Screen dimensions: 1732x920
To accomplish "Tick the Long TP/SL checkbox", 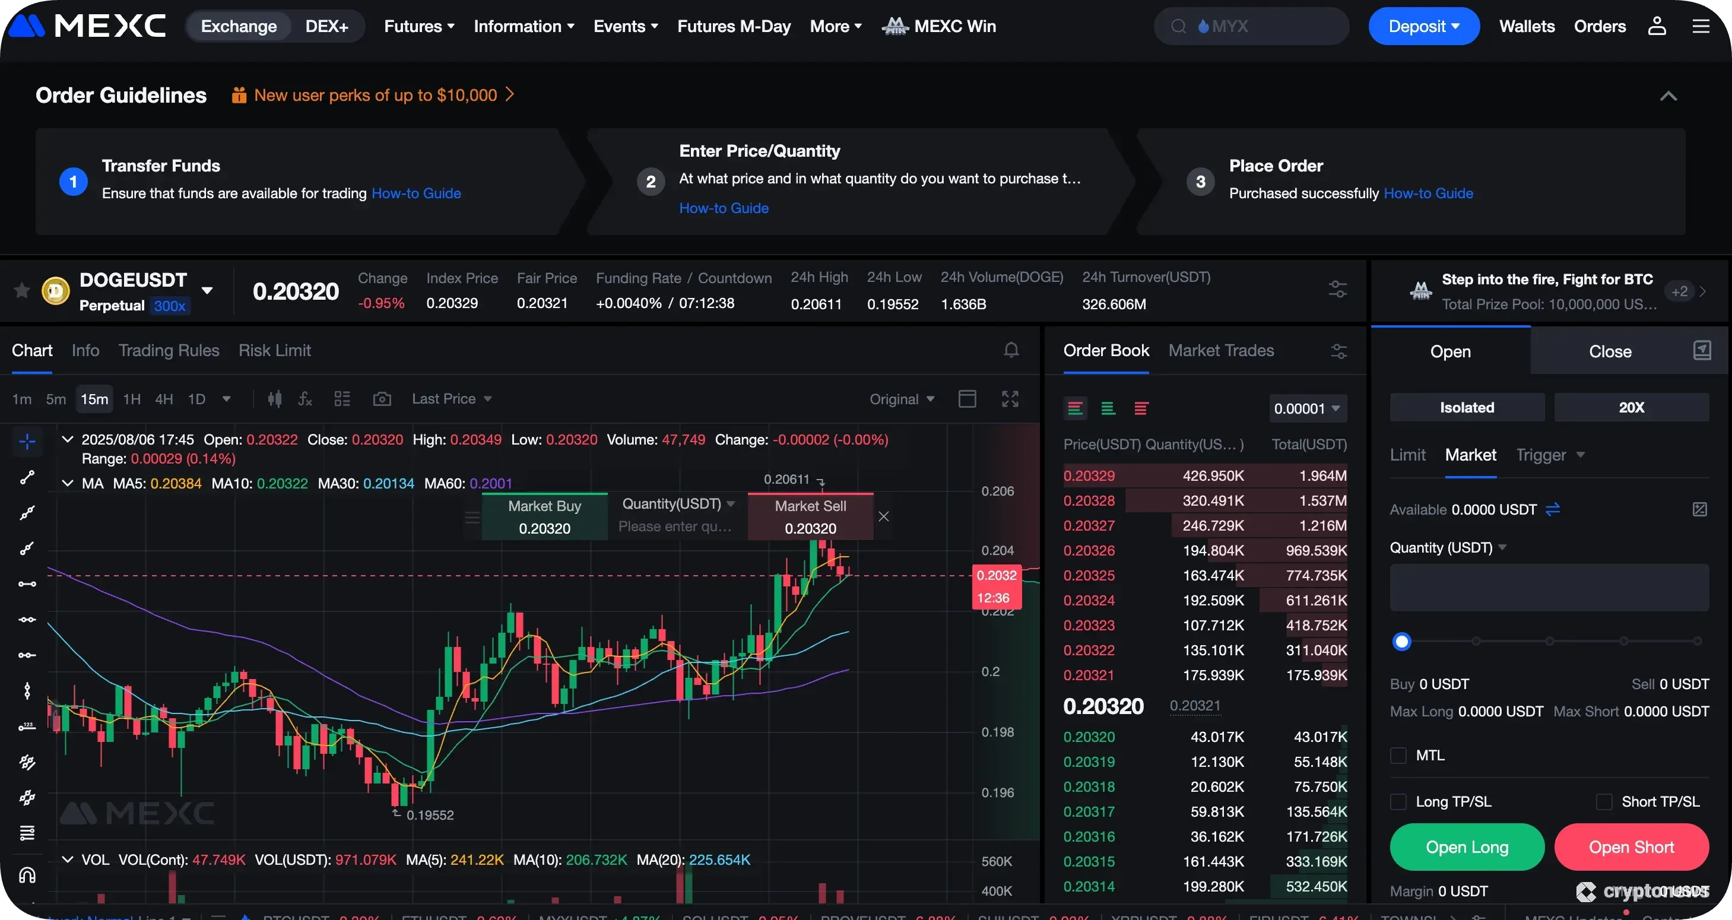I will tap(1398, 802).
